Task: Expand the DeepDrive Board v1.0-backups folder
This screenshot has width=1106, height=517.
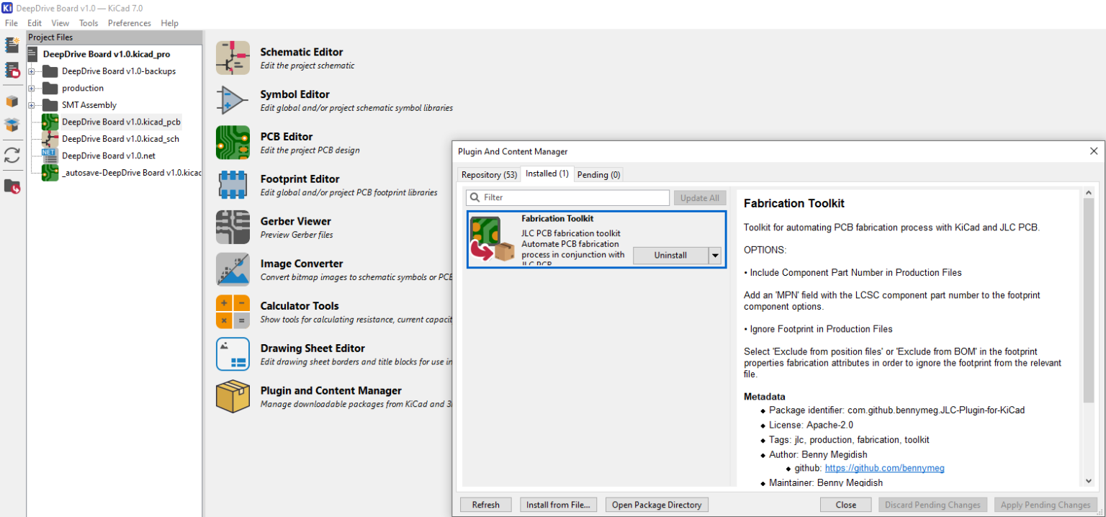Action: point(32,71)
